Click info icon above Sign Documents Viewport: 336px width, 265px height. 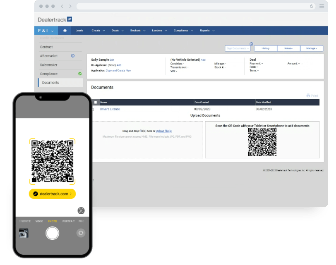click(x=251, y=44)
